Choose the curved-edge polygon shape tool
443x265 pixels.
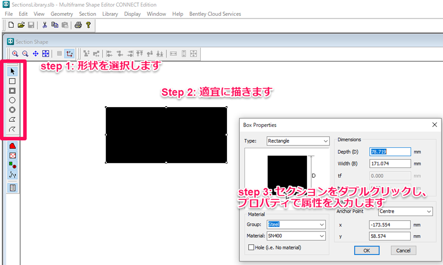point(12,129)
